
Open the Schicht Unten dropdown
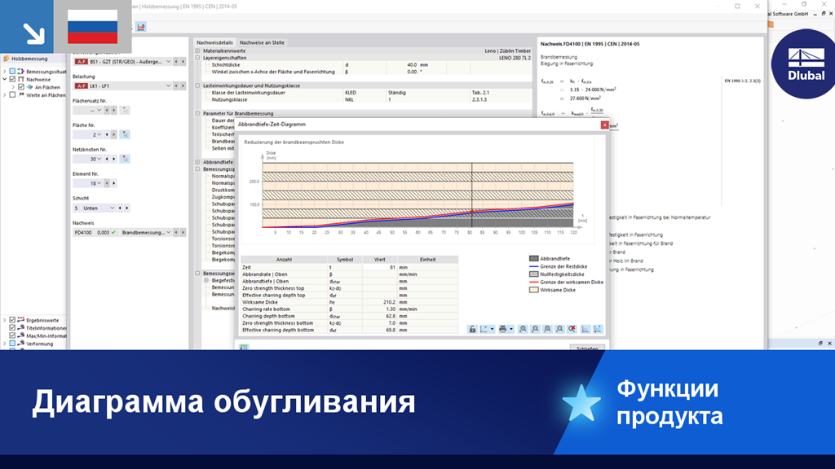(112, 208)
